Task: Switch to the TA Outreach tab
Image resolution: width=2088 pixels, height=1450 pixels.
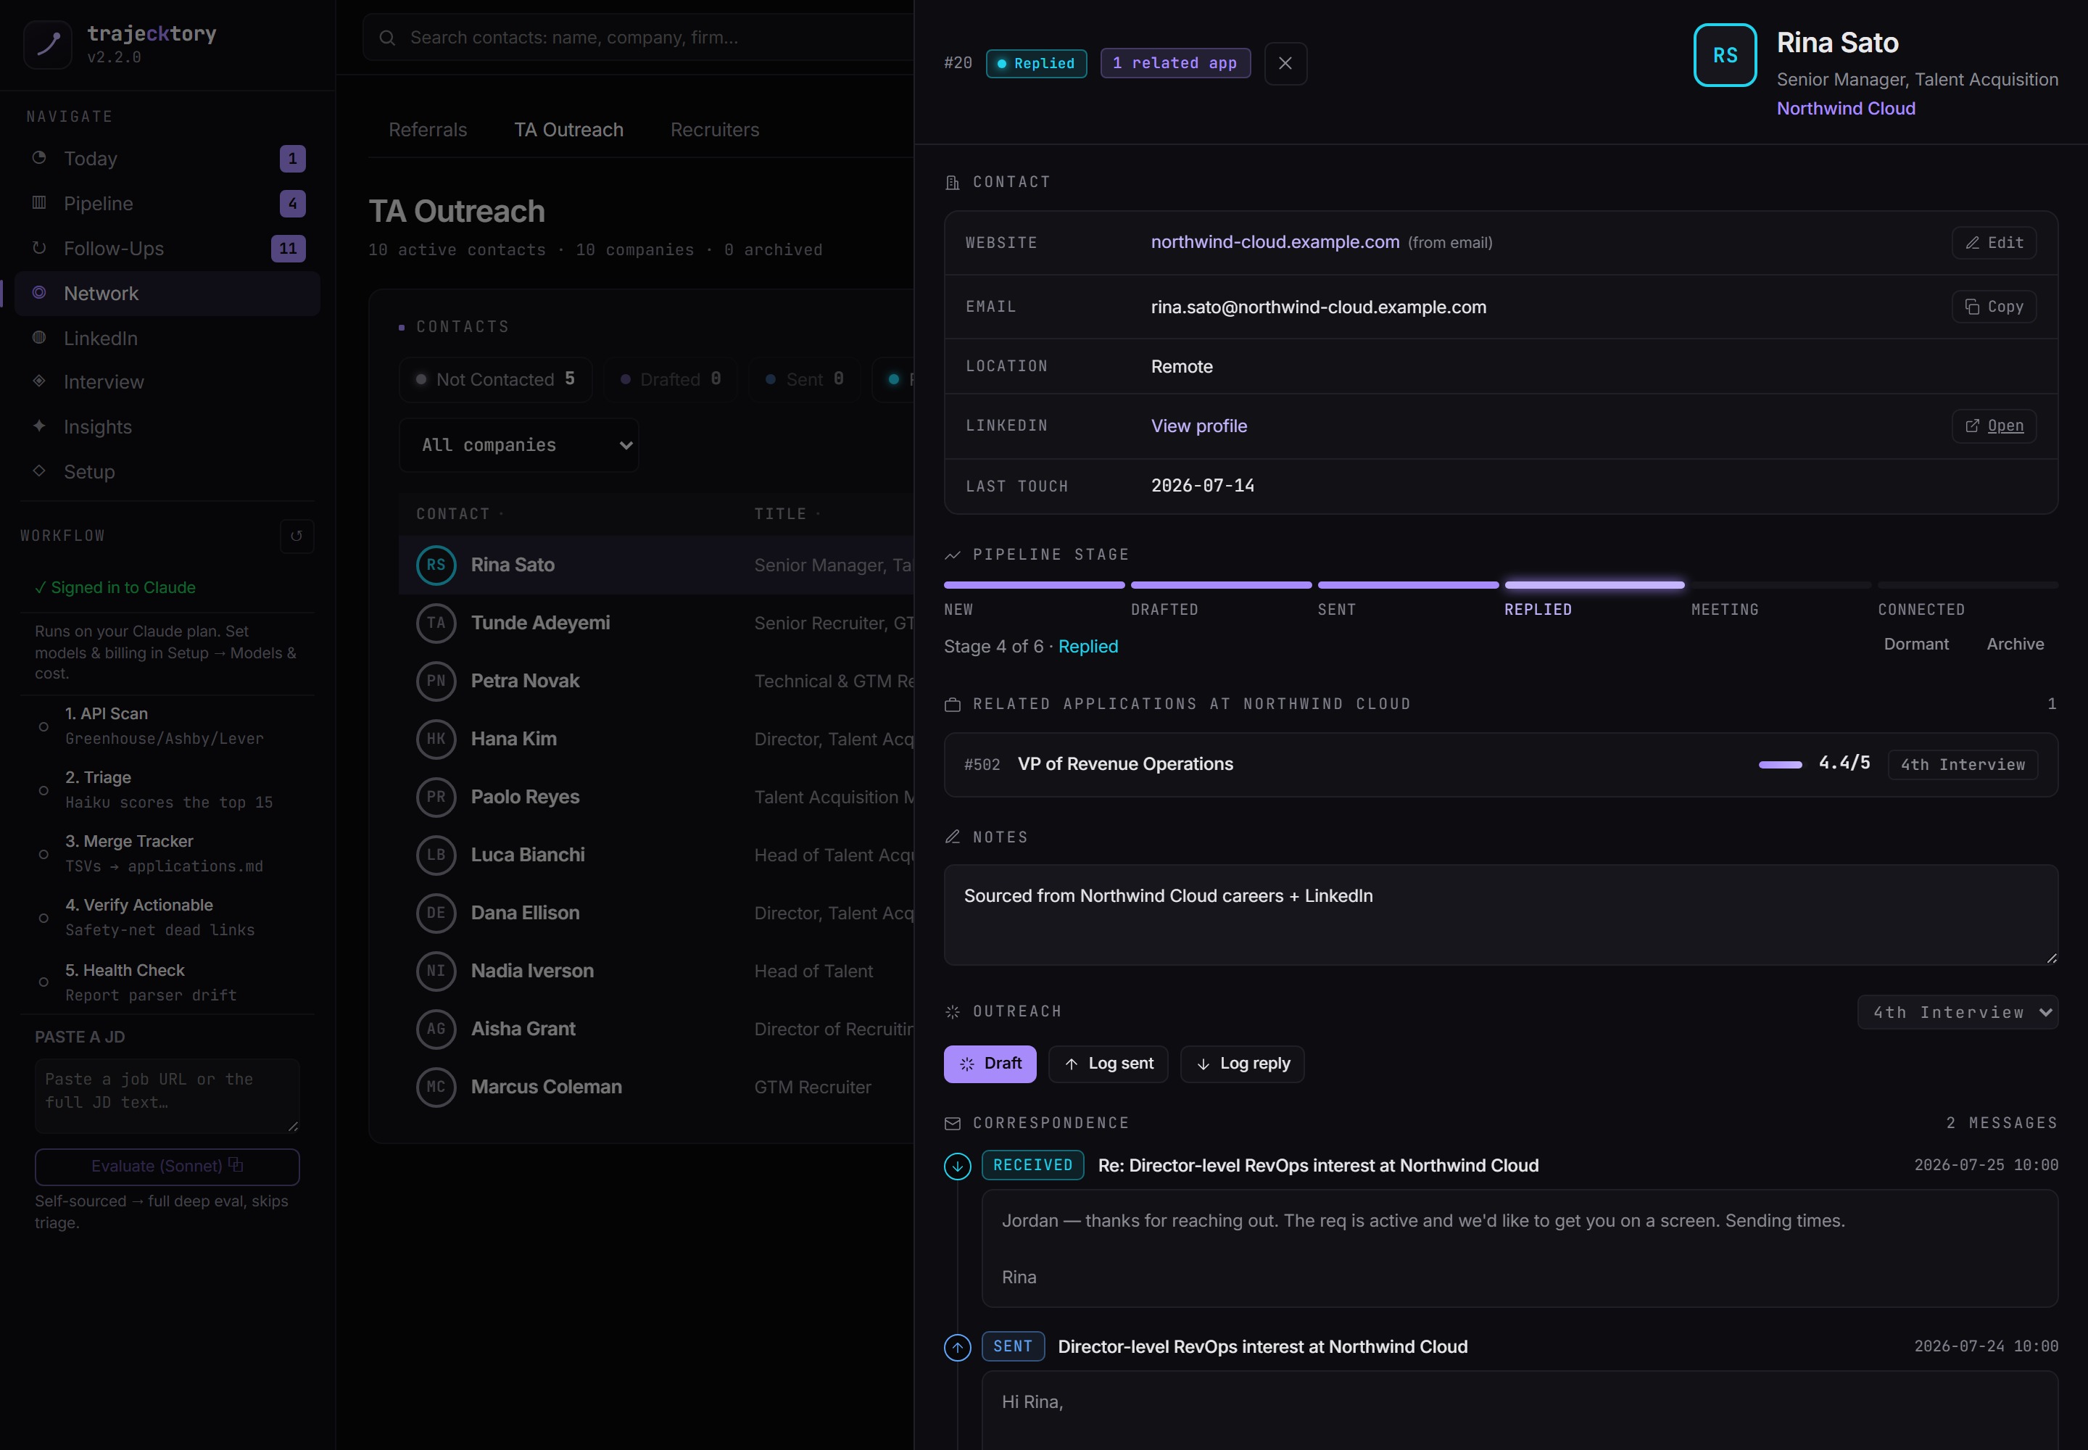Action: point(569,130)
